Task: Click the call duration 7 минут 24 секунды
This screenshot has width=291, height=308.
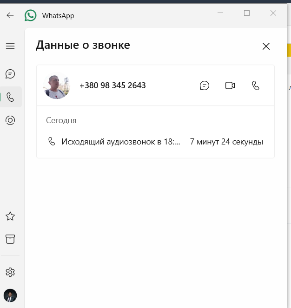Action: (x=226, y=142)
